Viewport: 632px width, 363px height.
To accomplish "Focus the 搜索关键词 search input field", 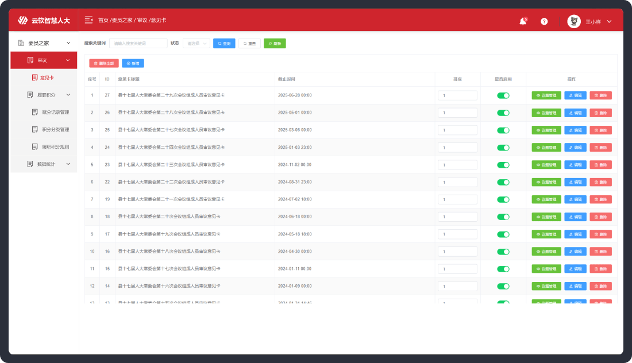I will [x=138, y=43].
